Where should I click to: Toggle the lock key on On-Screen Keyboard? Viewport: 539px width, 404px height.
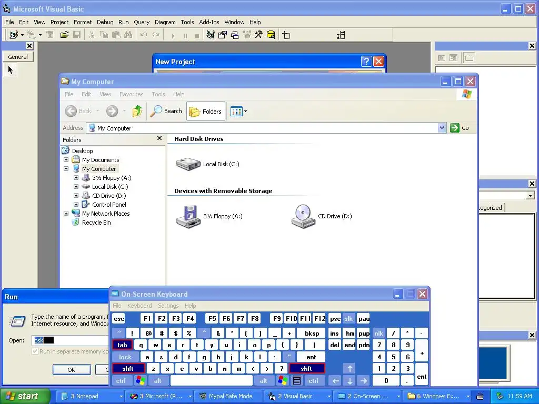[x=125, y=357]
